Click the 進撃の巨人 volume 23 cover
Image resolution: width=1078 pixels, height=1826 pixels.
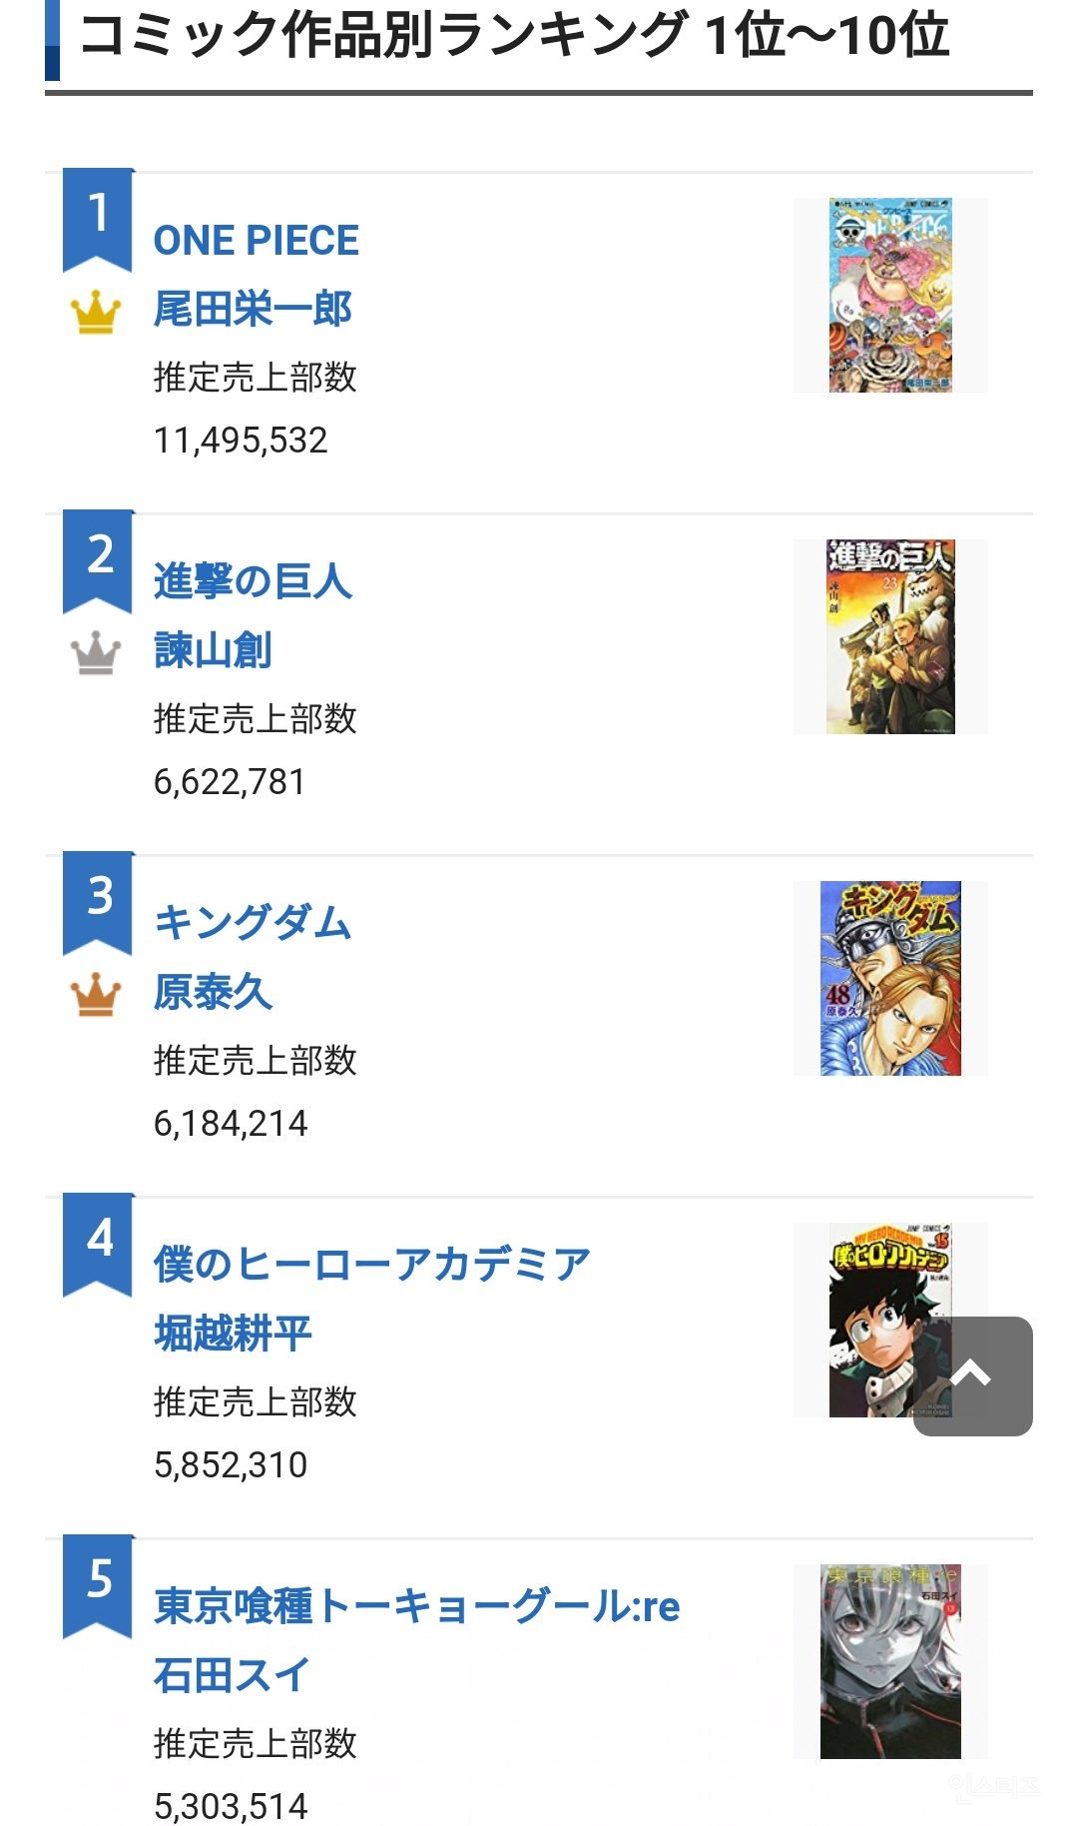point(890,636)
